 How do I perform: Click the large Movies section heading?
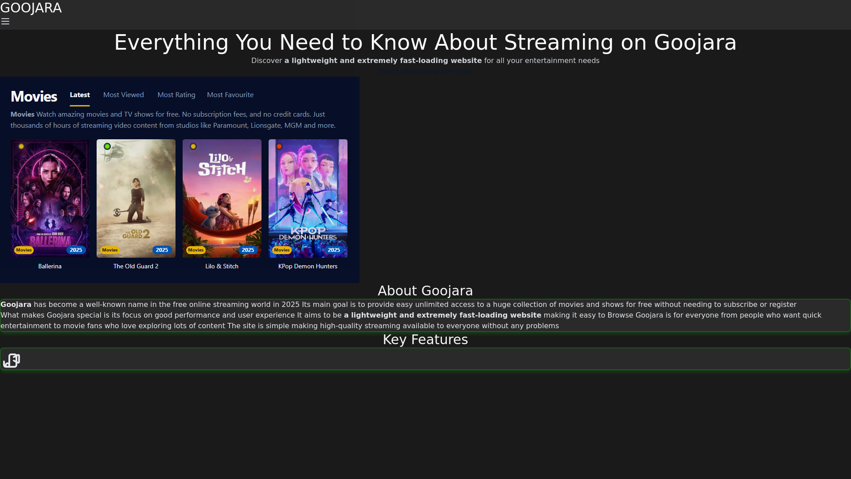pyautogui.click(x=34, y=96)
